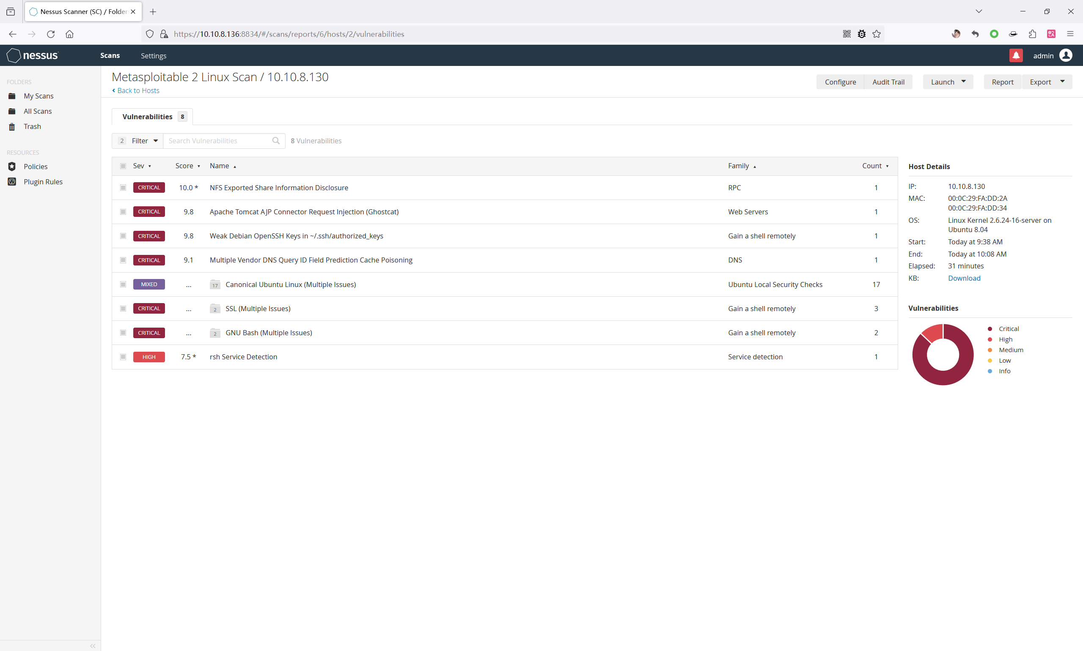1083x651 pixels.
Task: Click the Report button
Action: [1003, 82]
